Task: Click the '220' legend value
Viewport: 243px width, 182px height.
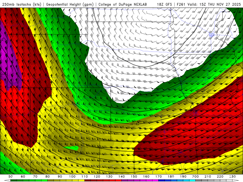Action: pos(220,177)
